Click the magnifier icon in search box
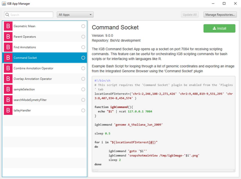241x179 pixels. 7,15
